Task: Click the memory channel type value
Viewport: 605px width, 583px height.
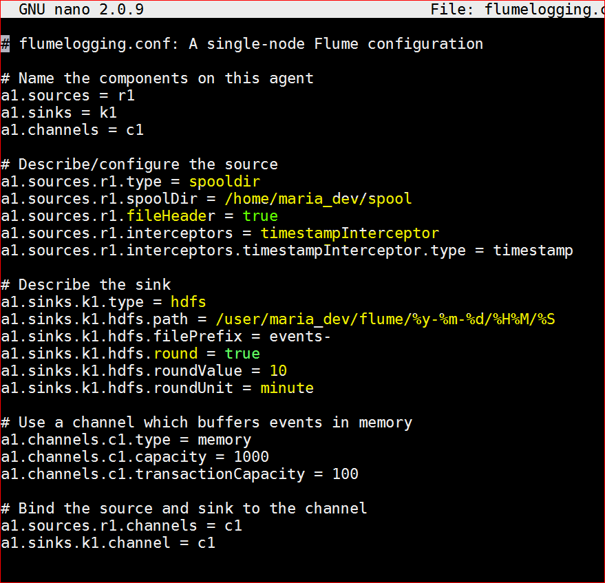Action: 224,441
